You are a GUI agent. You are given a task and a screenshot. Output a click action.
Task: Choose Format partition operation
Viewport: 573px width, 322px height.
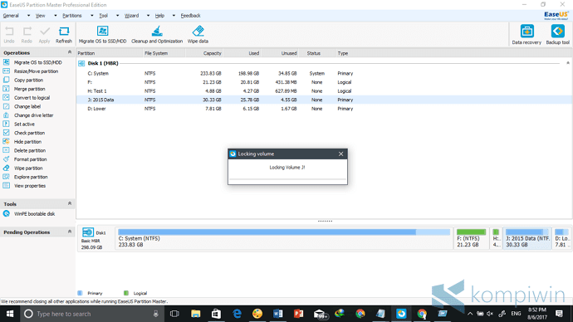[31, 159]
